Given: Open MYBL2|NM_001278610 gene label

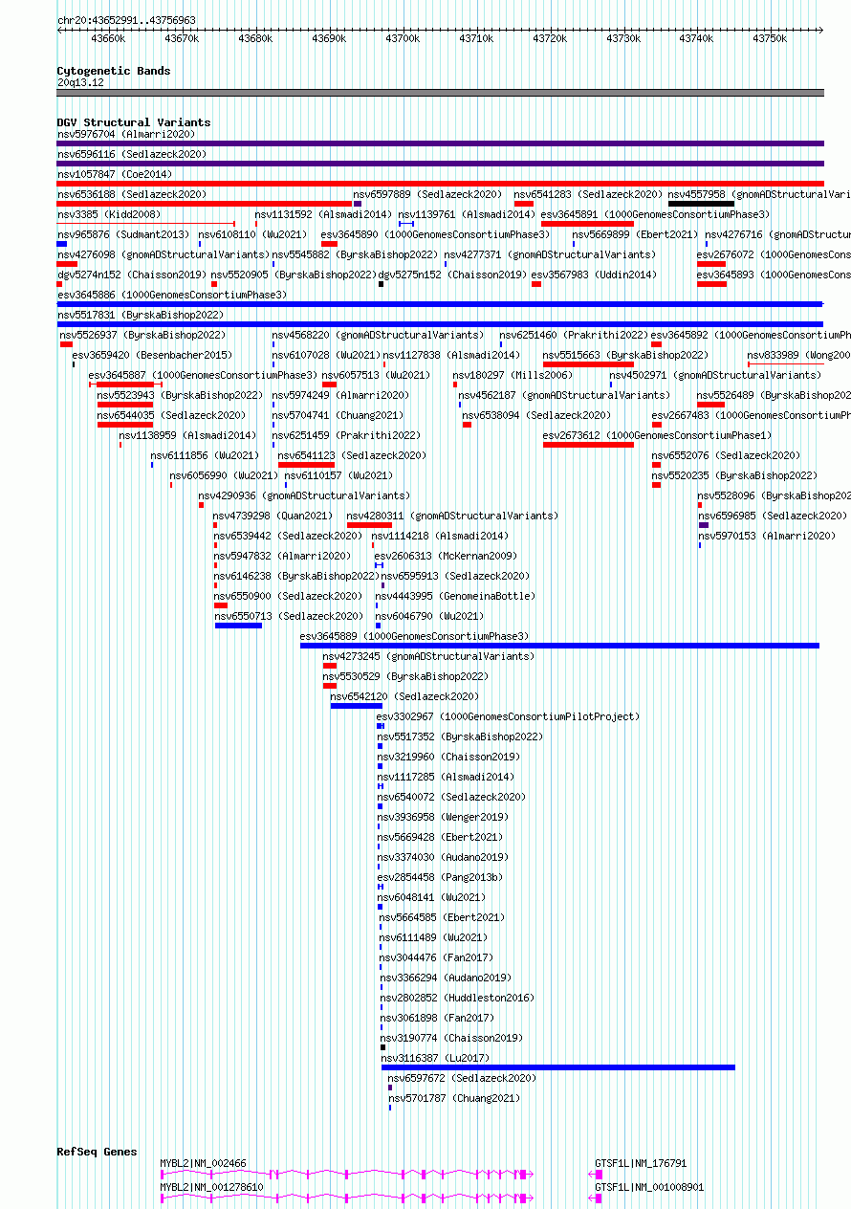Looking at the screenshot, I should pyautogui.click(x=211, y=1187).
